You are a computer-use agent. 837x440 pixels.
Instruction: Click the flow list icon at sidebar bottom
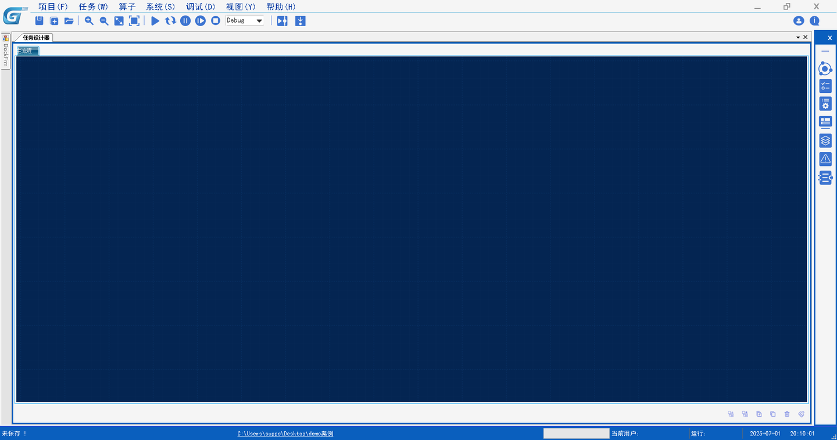pyautogui.click(x=825, y=178)
